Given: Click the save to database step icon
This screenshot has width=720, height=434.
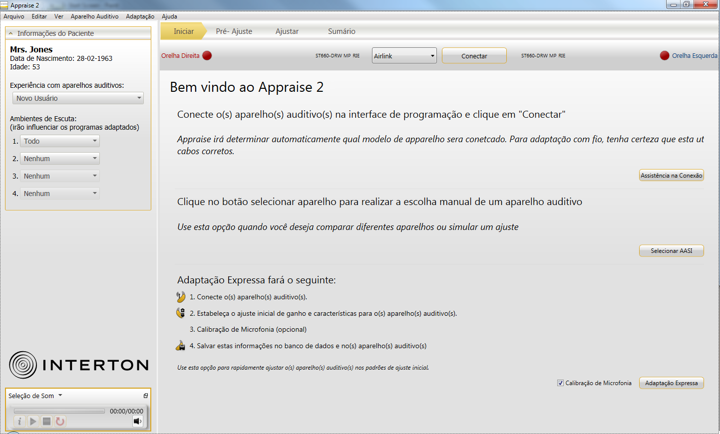Looking at the screenshot, I should (181, 345).
